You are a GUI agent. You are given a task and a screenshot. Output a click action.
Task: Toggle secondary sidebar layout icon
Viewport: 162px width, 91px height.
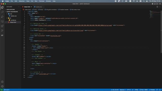pyautogui.click(x=157, y=4)
